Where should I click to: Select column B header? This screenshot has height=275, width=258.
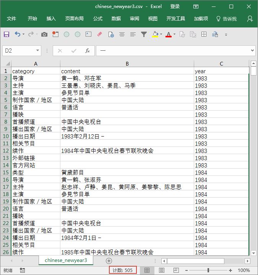coord(127,63)
